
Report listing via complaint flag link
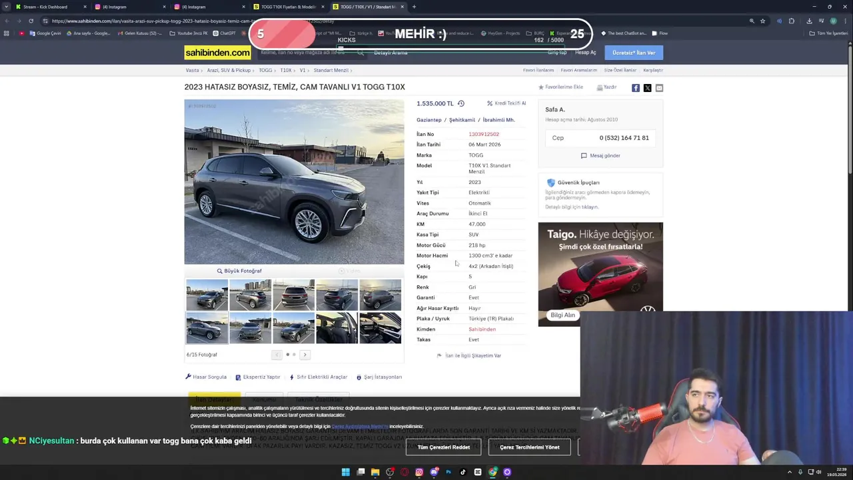[469, 355]
